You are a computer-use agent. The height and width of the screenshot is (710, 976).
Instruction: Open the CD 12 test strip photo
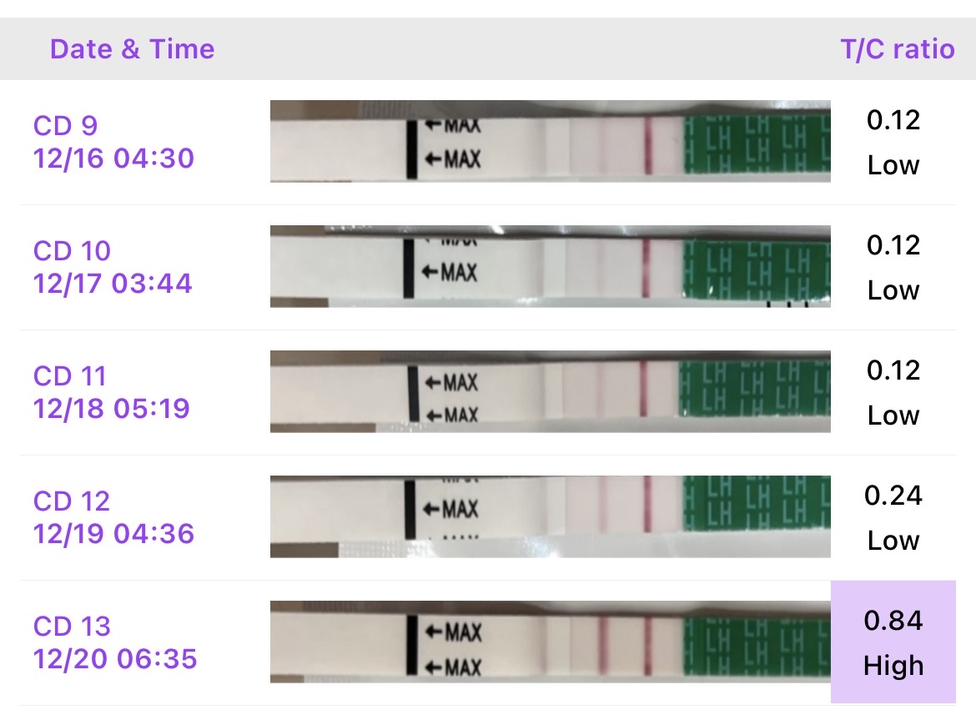pyautogui.click(x=550, y=516)
